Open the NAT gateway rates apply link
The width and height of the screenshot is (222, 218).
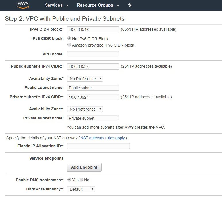103,138
